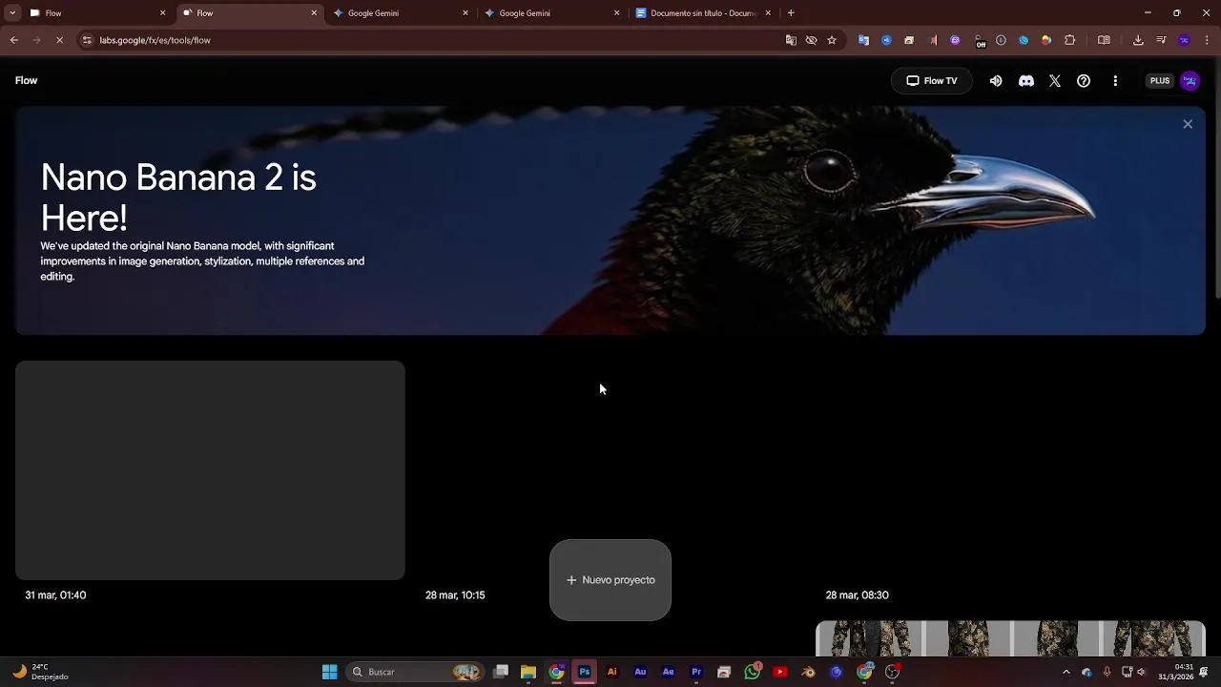Click the system tray microphone icon
1221x687 pixels.
(1107, 672)
